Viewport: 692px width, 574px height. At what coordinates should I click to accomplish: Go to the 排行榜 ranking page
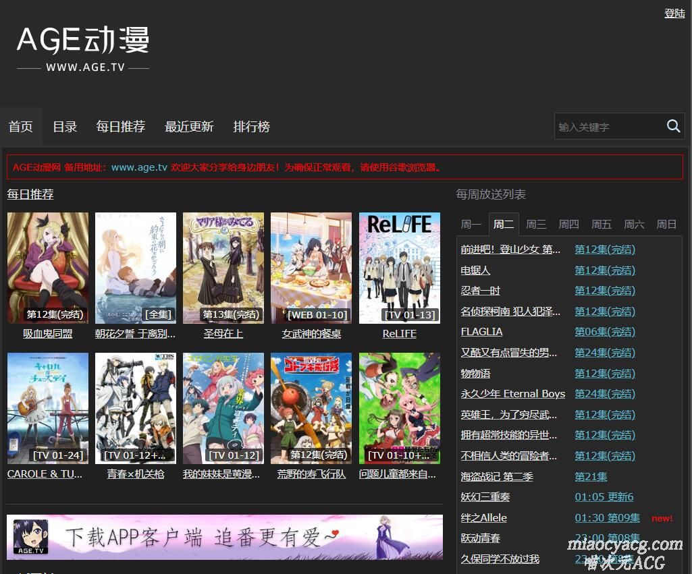point(251,127)
